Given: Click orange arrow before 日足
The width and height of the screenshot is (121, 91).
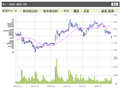Looking at the screenshot, I should click(63, 11).
